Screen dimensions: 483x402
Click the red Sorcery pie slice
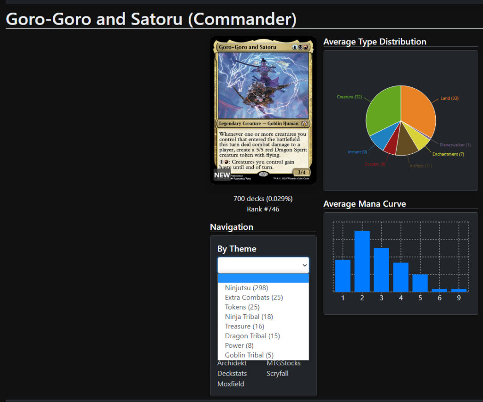(x=392, y=145)
